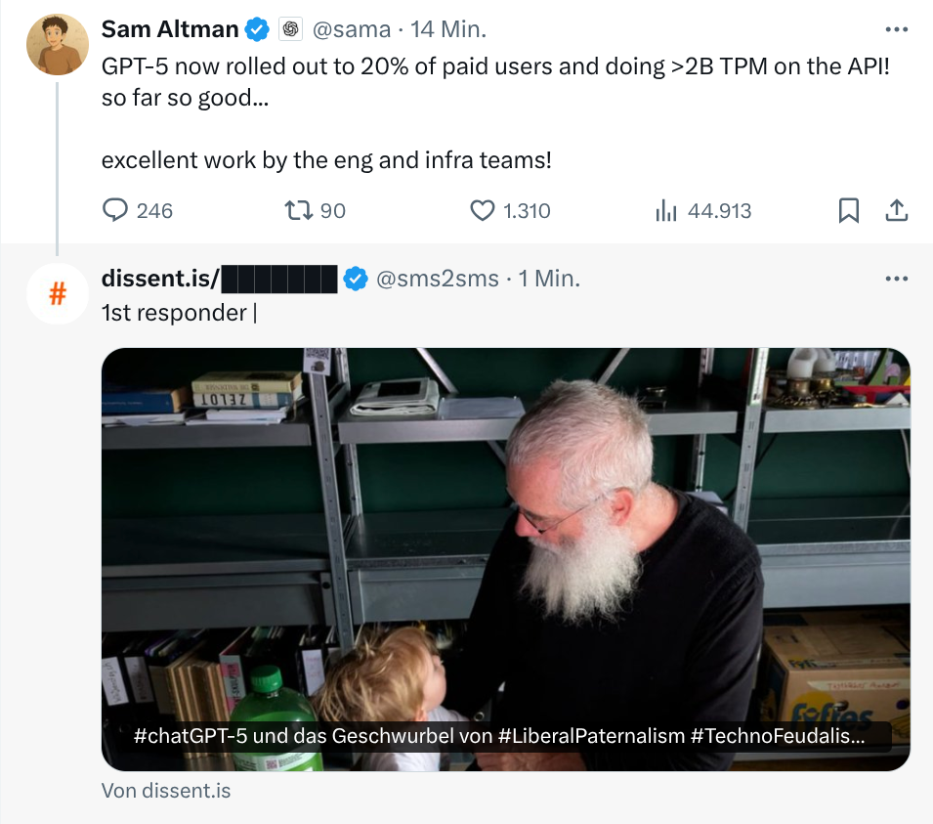Click Sam Altman's blue verified badge
The height and width of the screenshot is (824, 933).
[x=257, y=30]
